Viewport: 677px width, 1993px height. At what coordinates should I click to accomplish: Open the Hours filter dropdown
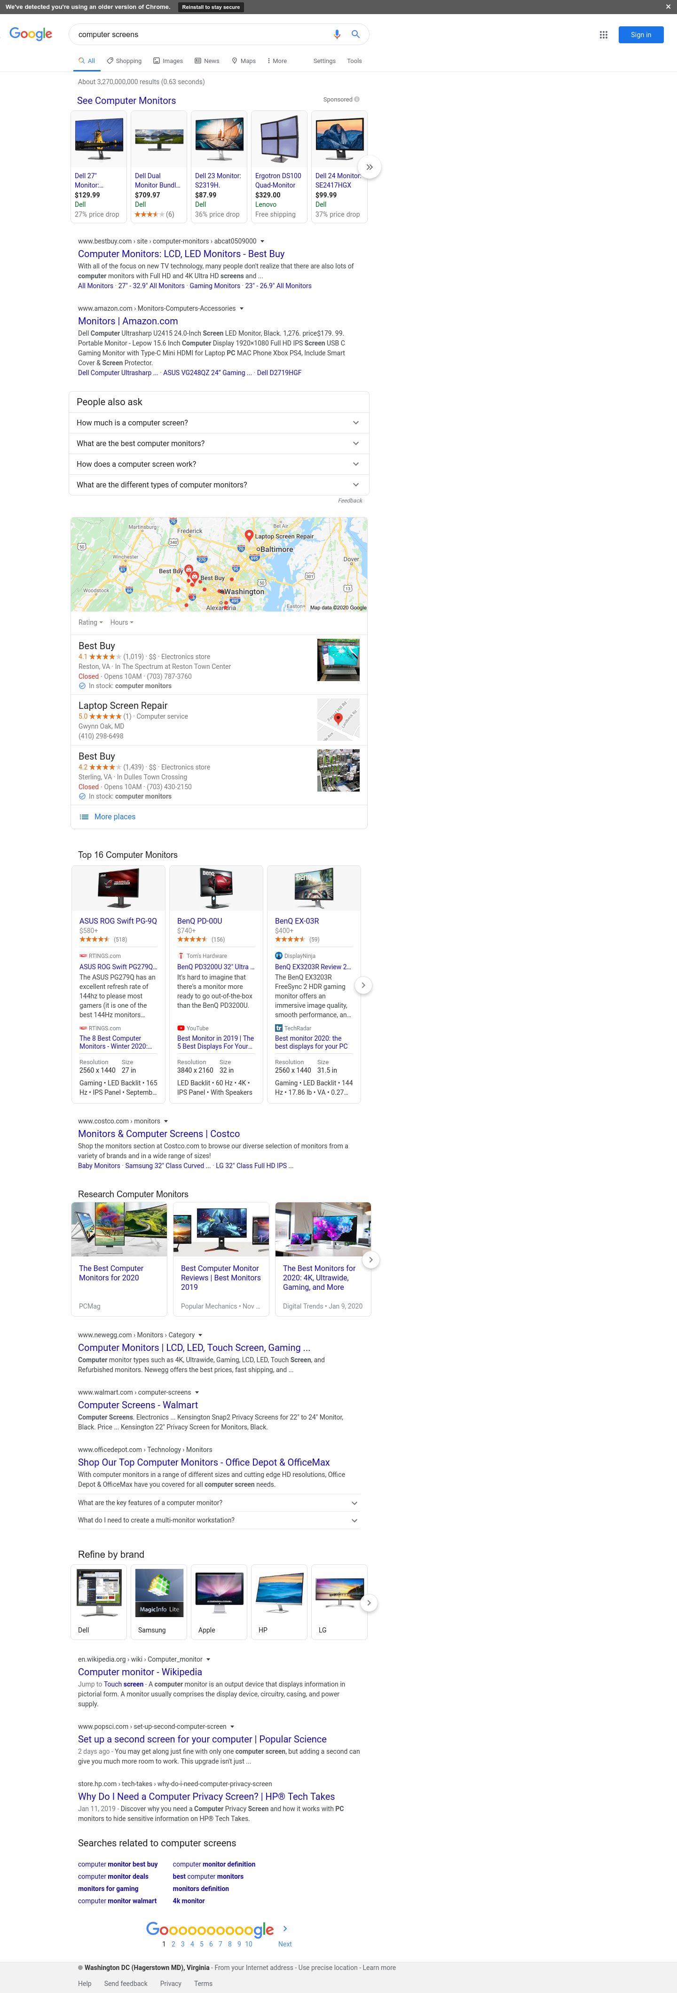pyautogui.click(x=121, y=622)
